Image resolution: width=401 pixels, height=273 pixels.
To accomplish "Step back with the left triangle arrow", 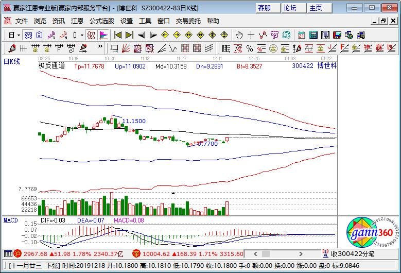I will (x=142, y=35).
